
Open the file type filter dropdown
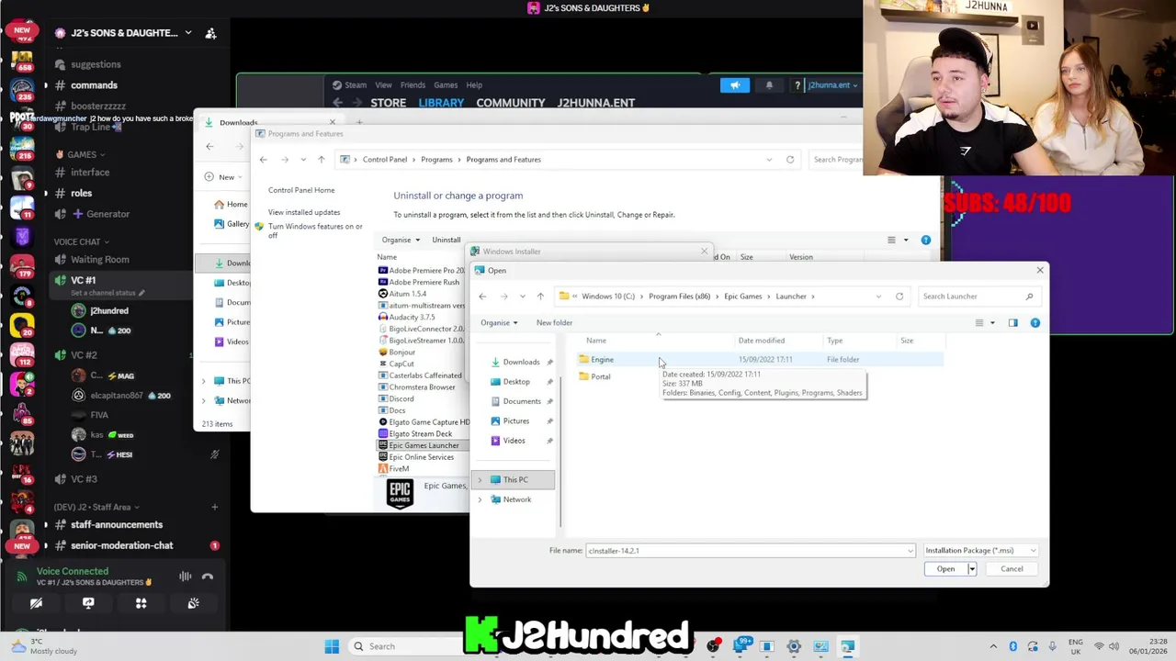point(979,551)
